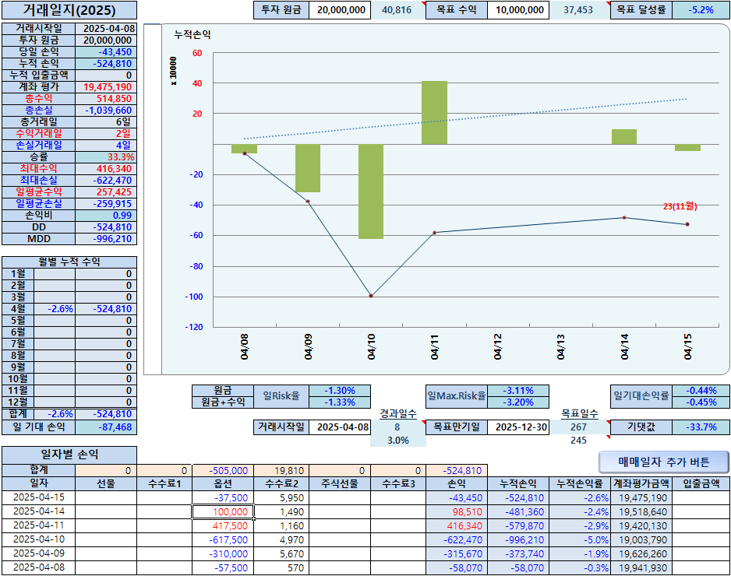The width and height of the screenshot is (731, 576).
Task: Click the 목표일수 value 267
Action: [x=578, y=427]
